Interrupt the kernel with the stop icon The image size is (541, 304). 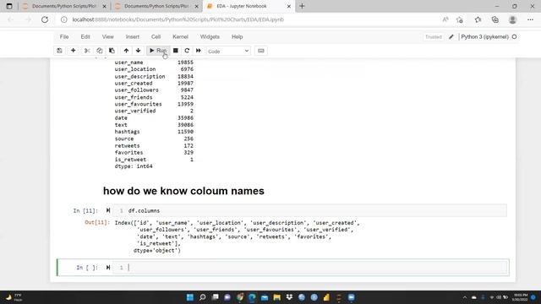(176, 51)
